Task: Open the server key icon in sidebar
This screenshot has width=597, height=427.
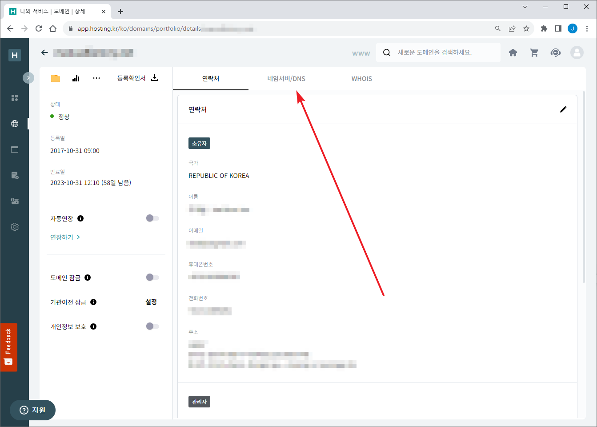Action: coord(15,201)
